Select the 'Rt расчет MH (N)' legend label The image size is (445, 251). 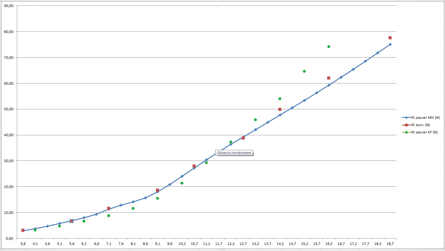[425, 118]
